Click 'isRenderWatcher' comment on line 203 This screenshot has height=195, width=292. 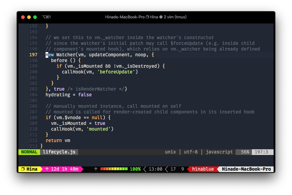96,89
